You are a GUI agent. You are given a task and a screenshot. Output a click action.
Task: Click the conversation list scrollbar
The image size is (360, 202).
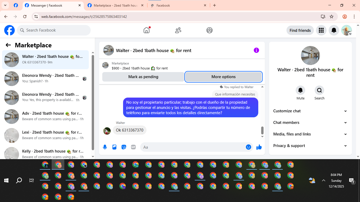coord(93,102)
